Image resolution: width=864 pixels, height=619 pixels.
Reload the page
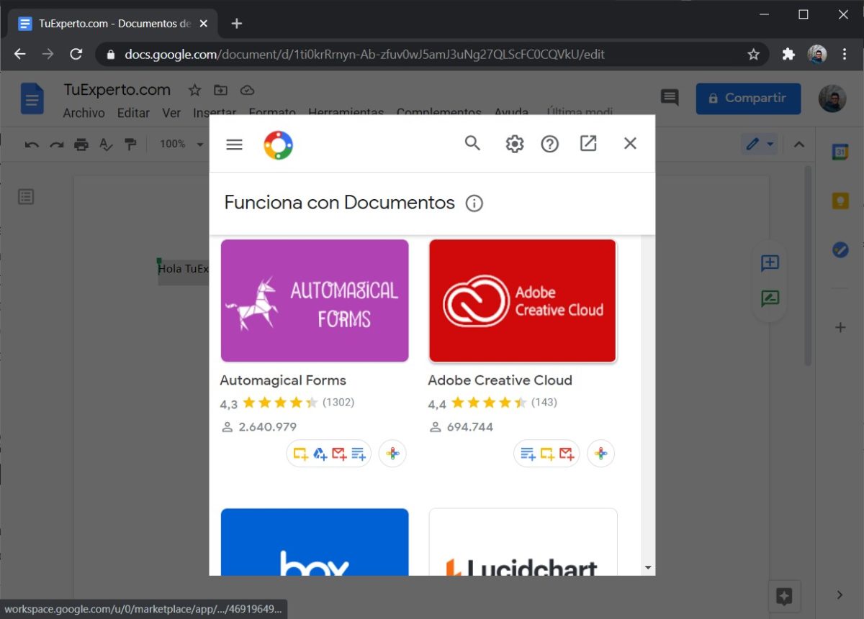tap(76, 54)
